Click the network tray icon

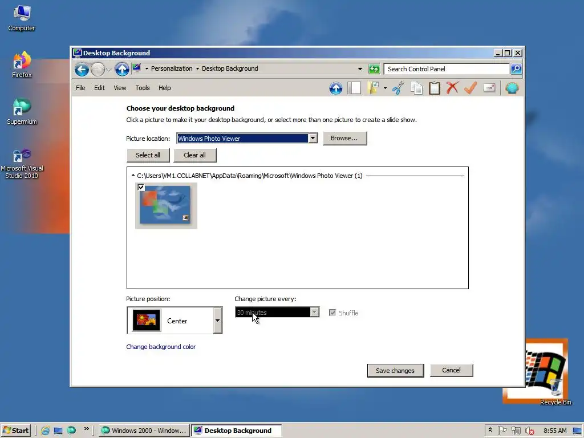(516, 431)
